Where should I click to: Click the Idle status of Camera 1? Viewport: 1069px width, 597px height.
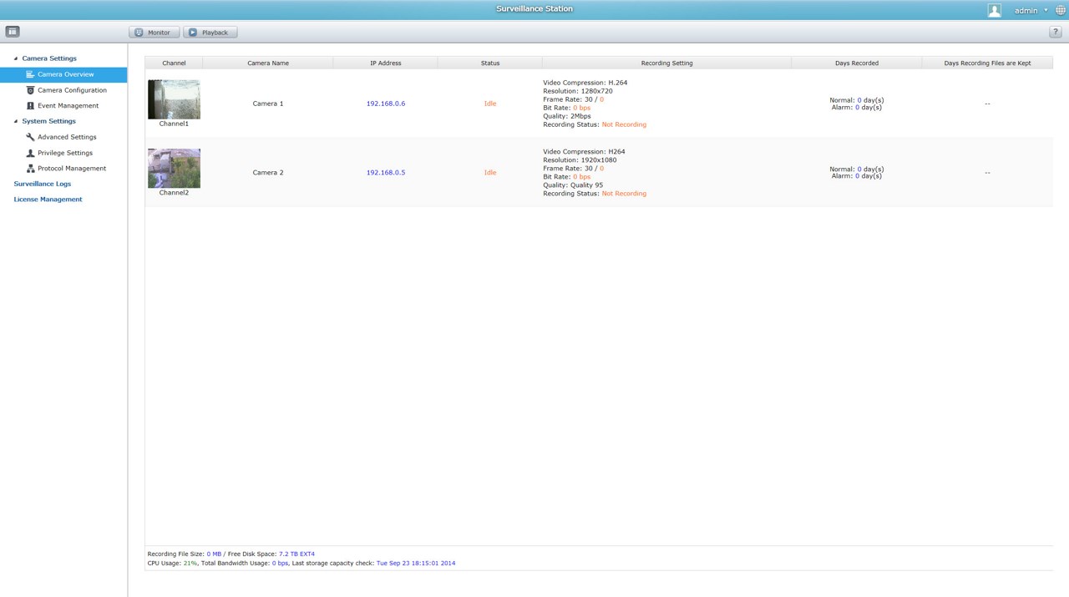pyautogui.click(x=490, y=104)
